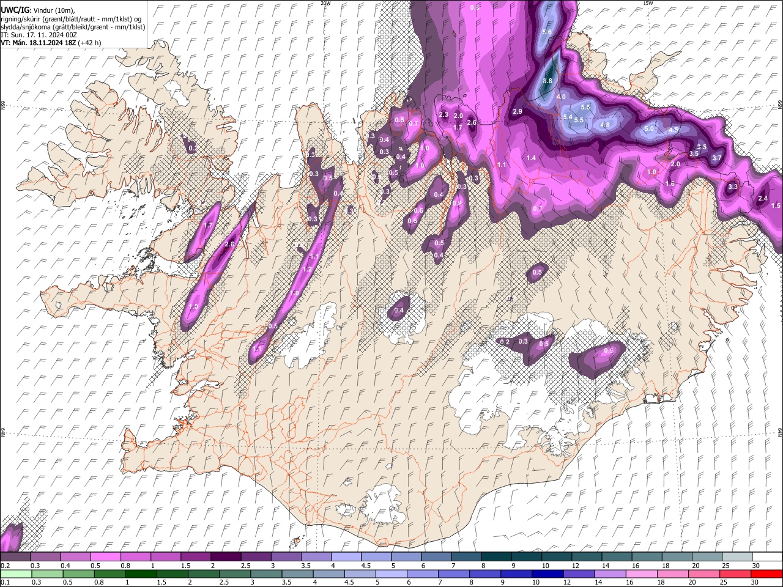The image size is (783, 587).
Task: Click the snow legend swatch between 0.5 and 0.8
Action: point(105,557)
